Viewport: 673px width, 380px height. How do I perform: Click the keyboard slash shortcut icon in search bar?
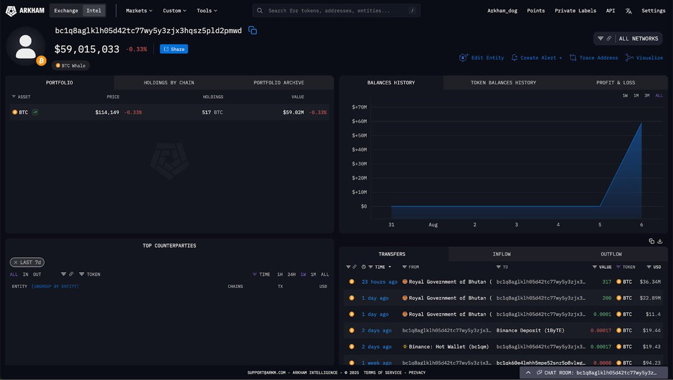coord(412,11)
